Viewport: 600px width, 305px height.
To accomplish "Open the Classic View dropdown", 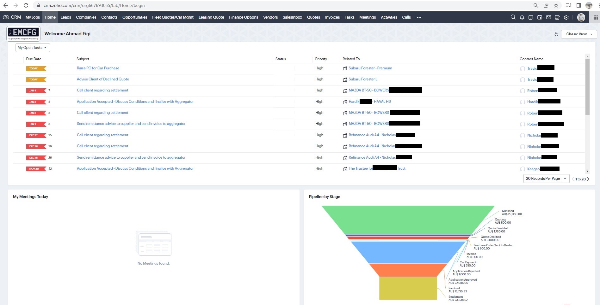I will coord(579,34).
